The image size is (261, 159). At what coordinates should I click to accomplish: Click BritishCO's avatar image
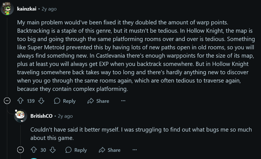coord(21,116)
